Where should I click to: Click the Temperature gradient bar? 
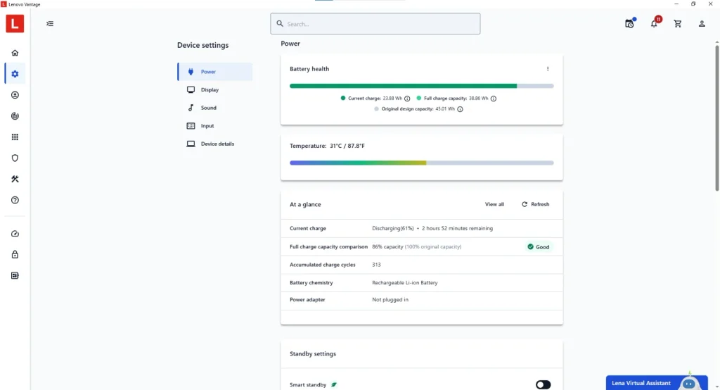(x=422, y=163)
